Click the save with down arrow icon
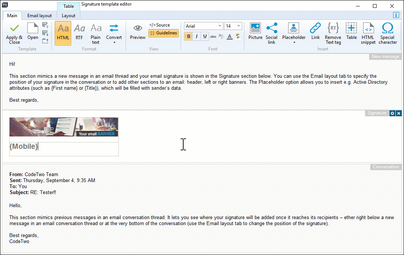Image resolution: width=404 pixels, height=255 pixels. [45, 33]
